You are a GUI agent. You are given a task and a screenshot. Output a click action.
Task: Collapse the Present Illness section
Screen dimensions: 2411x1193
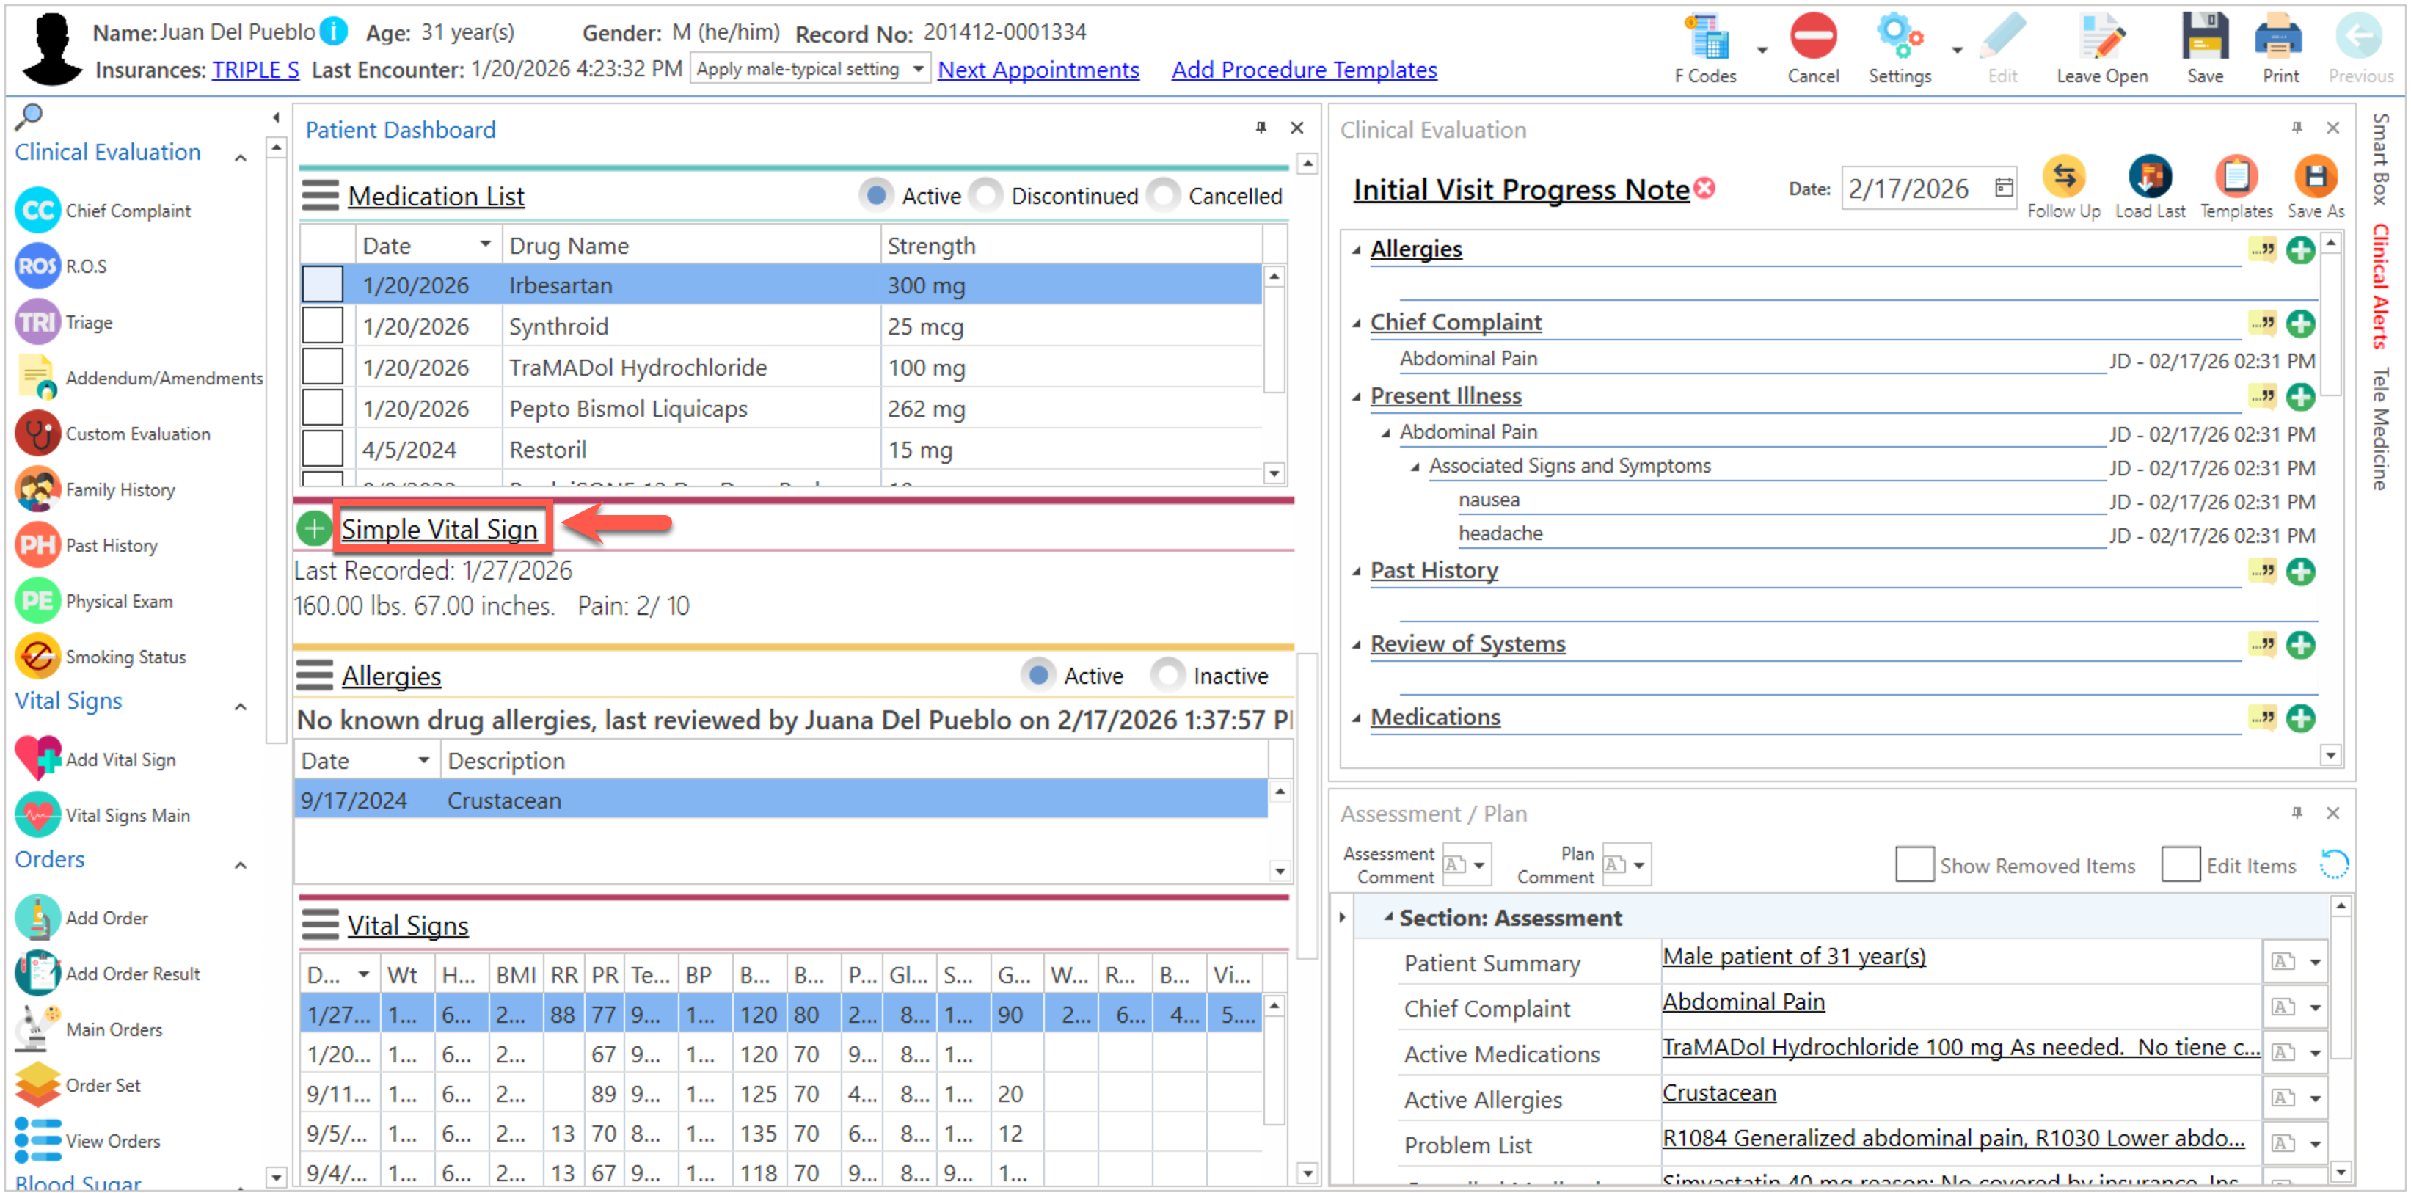(x=1356, y=397)
